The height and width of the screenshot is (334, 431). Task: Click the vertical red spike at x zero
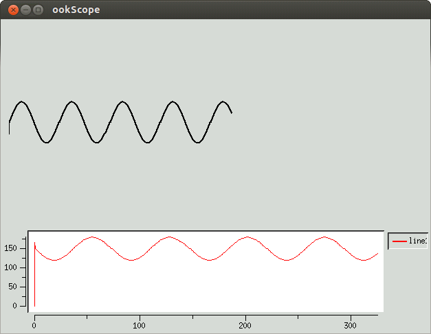[34, 274]
